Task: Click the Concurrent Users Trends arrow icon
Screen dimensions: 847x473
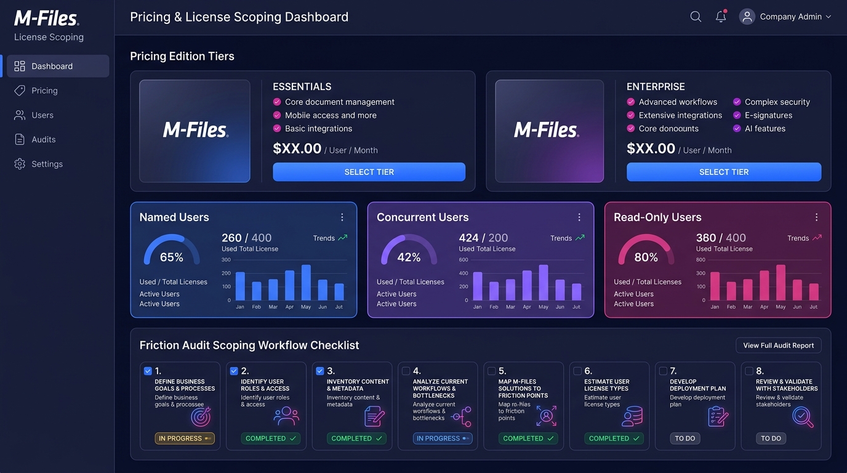Action: [580, 238]
